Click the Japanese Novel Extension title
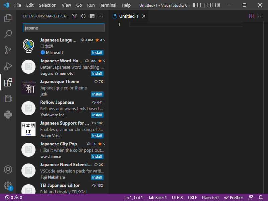 pyautogui.click(x=66, y=164)
